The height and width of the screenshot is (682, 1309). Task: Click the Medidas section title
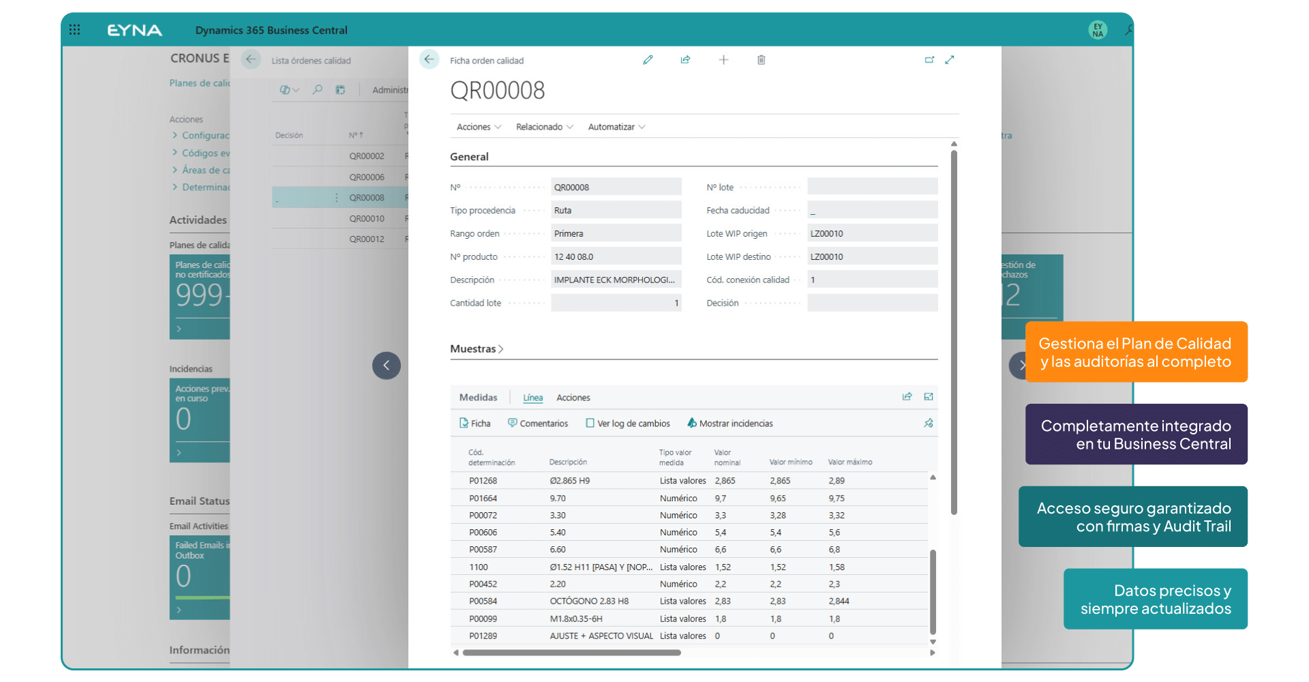click(479, 398)
